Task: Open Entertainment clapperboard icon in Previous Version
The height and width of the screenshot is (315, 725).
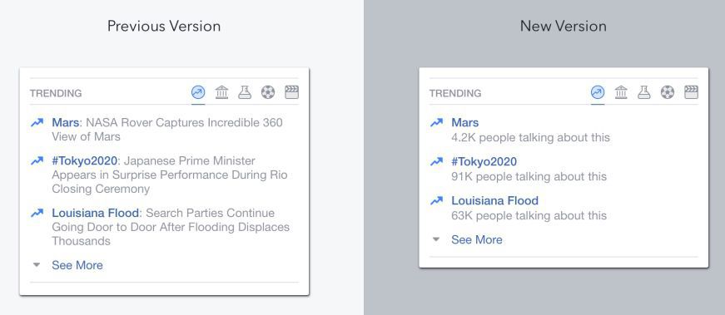Action: (x=292, y=92)
